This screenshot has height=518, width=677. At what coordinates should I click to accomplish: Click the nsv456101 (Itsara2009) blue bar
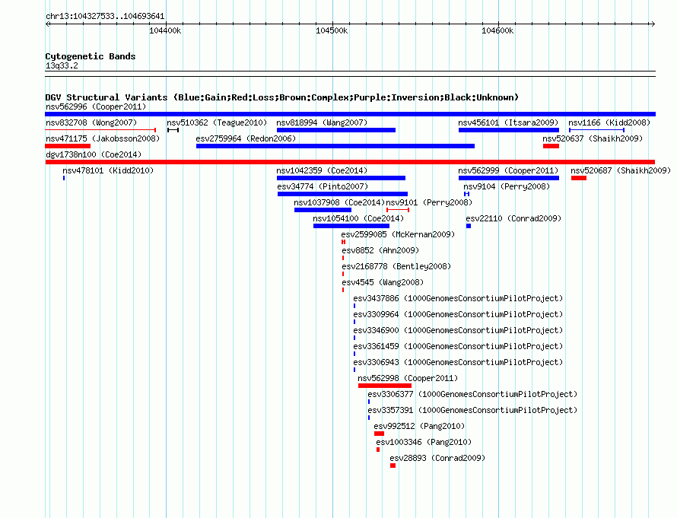point(509,130)
